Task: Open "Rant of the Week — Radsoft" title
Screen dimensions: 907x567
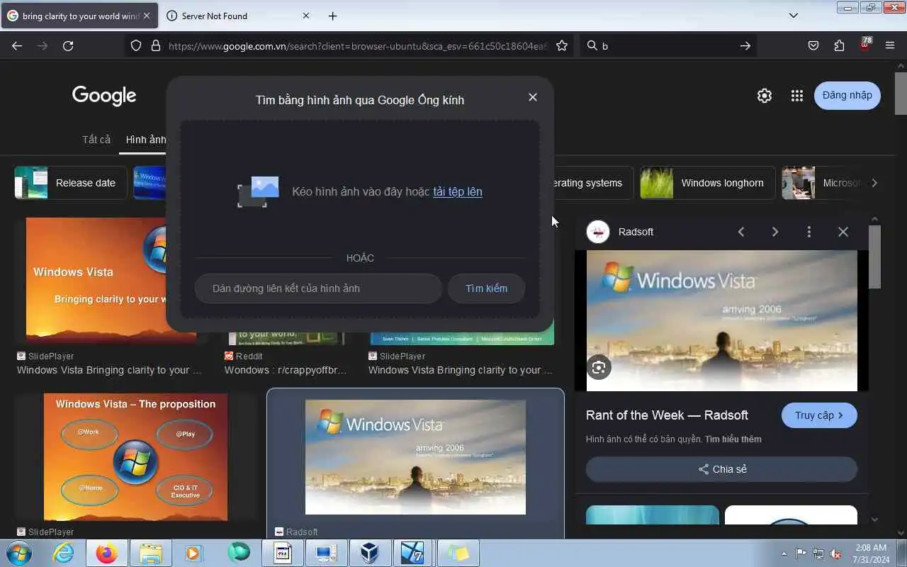Action: tap(667, 415)
